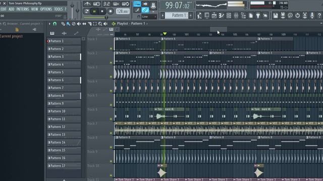Screen dimensions: 323x181
Task: Click the plug icon for plugin picker
Action: click(x=258, y=16)
